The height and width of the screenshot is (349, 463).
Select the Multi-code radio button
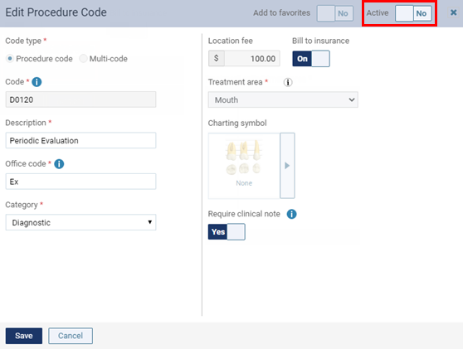point(83,58)
